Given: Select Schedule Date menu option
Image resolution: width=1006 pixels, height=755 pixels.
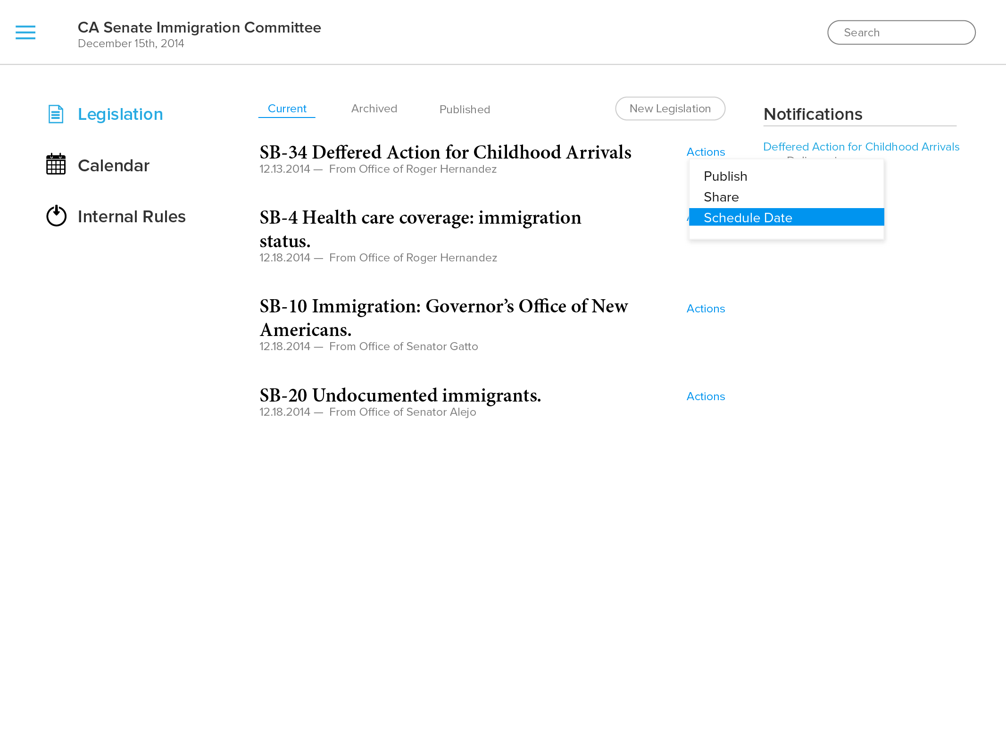Looking at the screenshot, I should tap(786, 217).
